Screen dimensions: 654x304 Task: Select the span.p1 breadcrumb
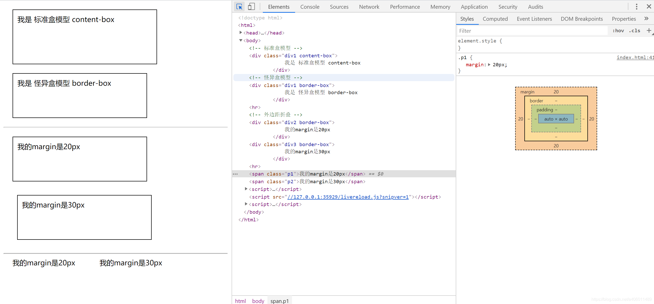point(279,301)
